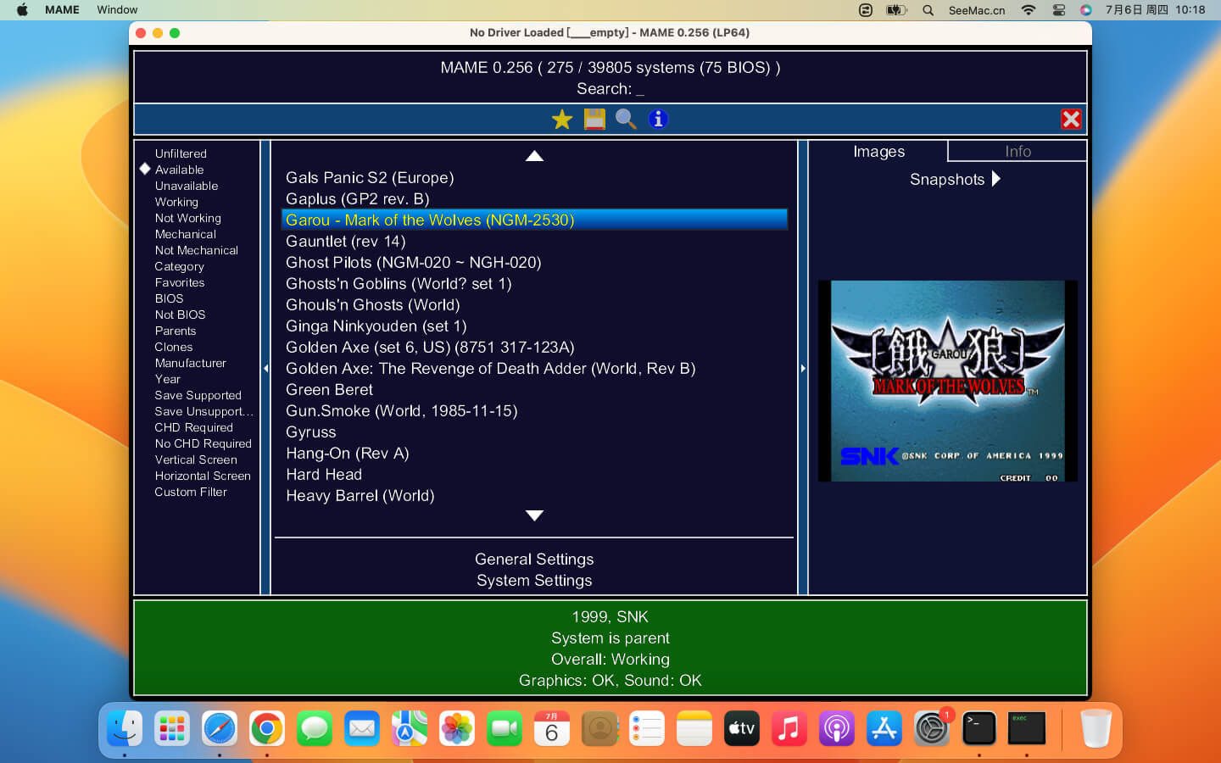
Task: Select the Save Supported filter
Action: click(x=198, y=395)
